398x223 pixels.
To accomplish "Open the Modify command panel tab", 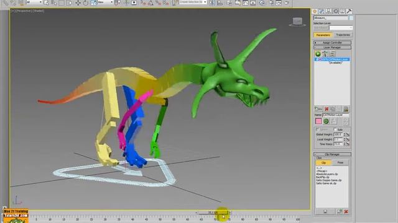I will [322, 11].
